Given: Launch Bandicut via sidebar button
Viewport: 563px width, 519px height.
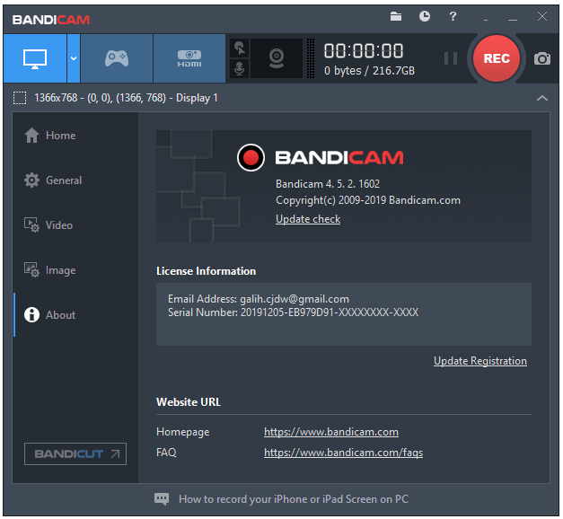Looking at the screenshot, I should pyautogui.click(x=75, y=454).
